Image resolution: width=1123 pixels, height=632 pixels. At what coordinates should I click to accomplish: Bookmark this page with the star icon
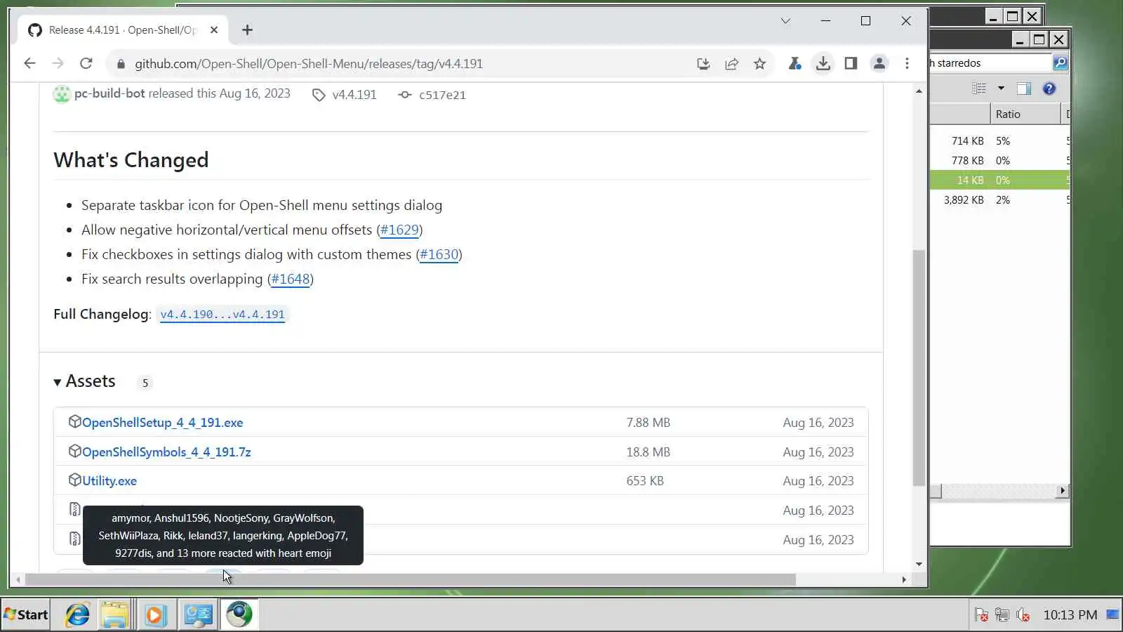click(759, 64)
